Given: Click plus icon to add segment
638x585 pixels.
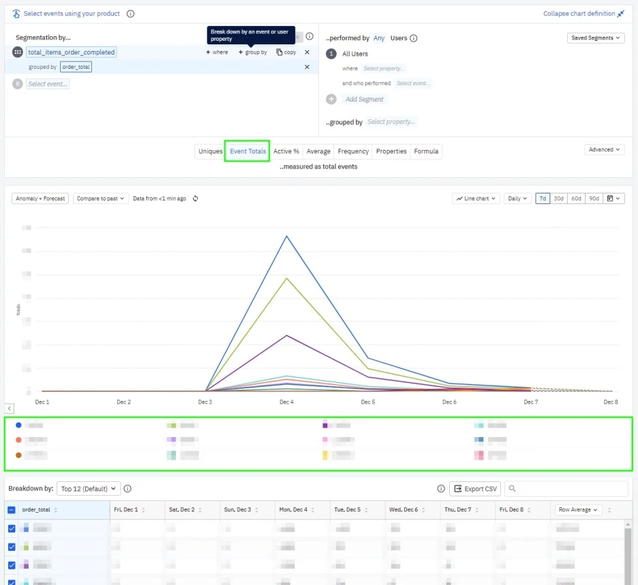Looking at the screenshot, I should coord(331,99).
